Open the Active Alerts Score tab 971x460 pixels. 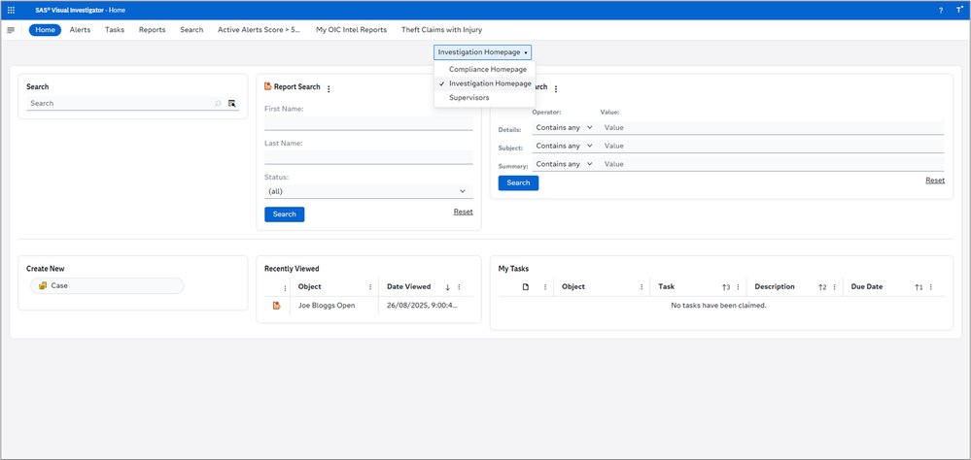click(259, 30)
